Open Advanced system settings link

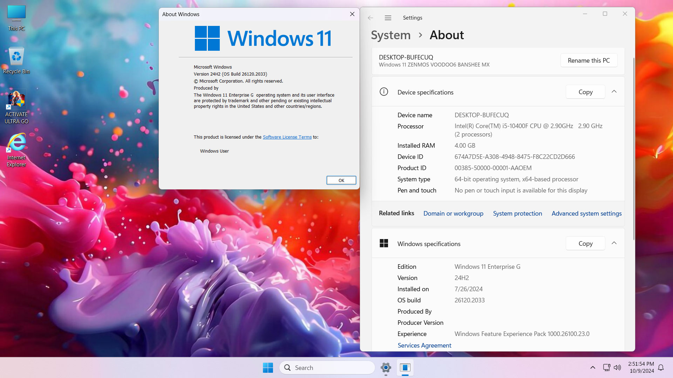(586, 213)
